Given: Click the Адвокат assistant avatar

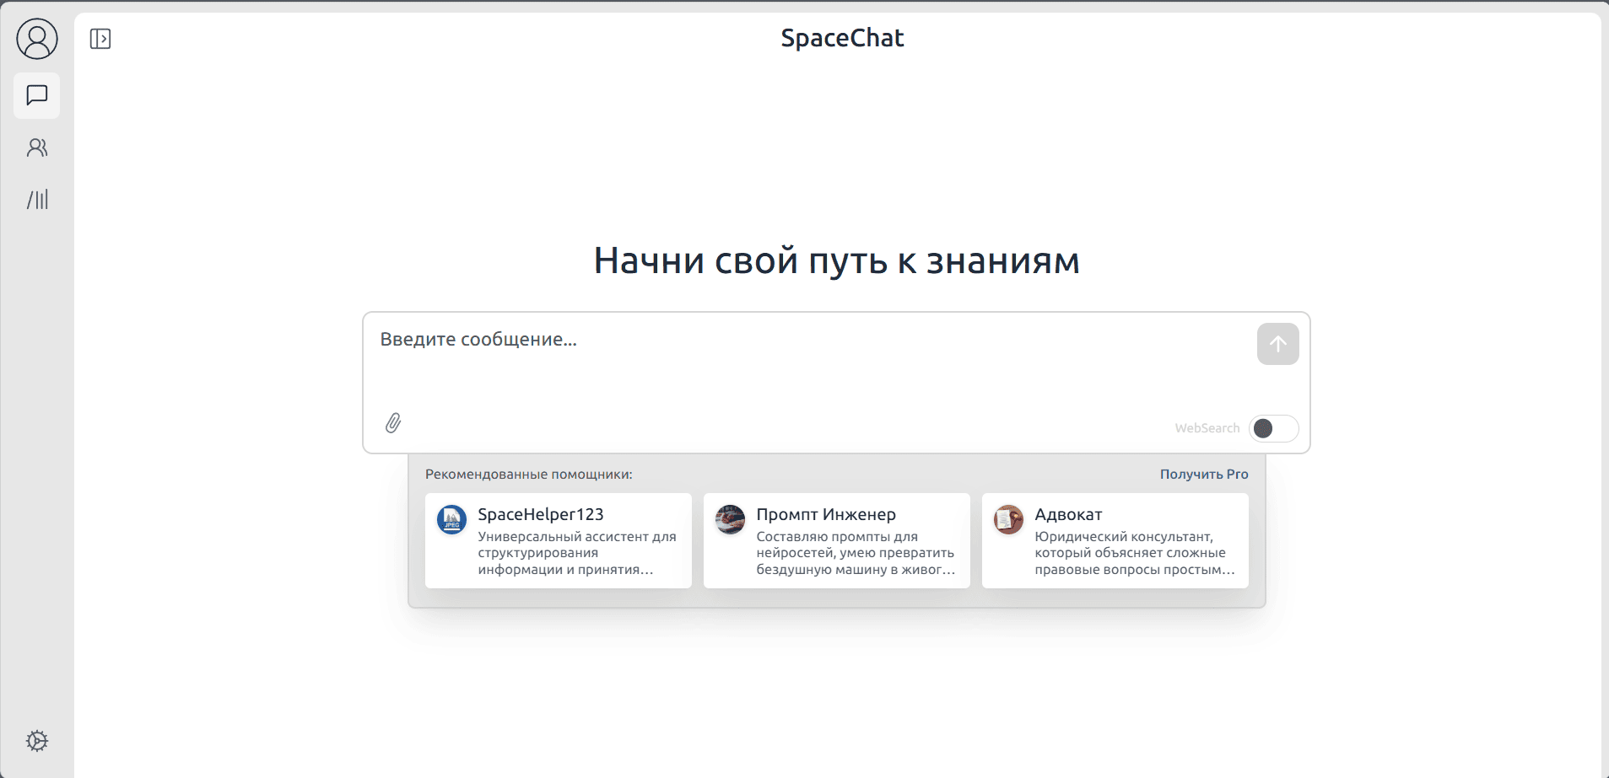Looking at the screenshot, I should (1009, 520).
